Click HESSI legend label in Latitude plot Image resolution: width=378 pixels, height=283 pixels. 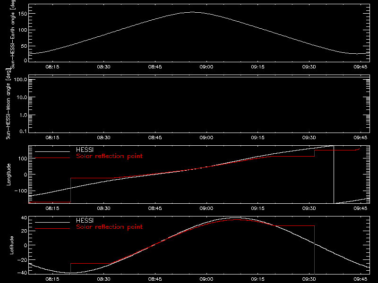pos(85,220)
